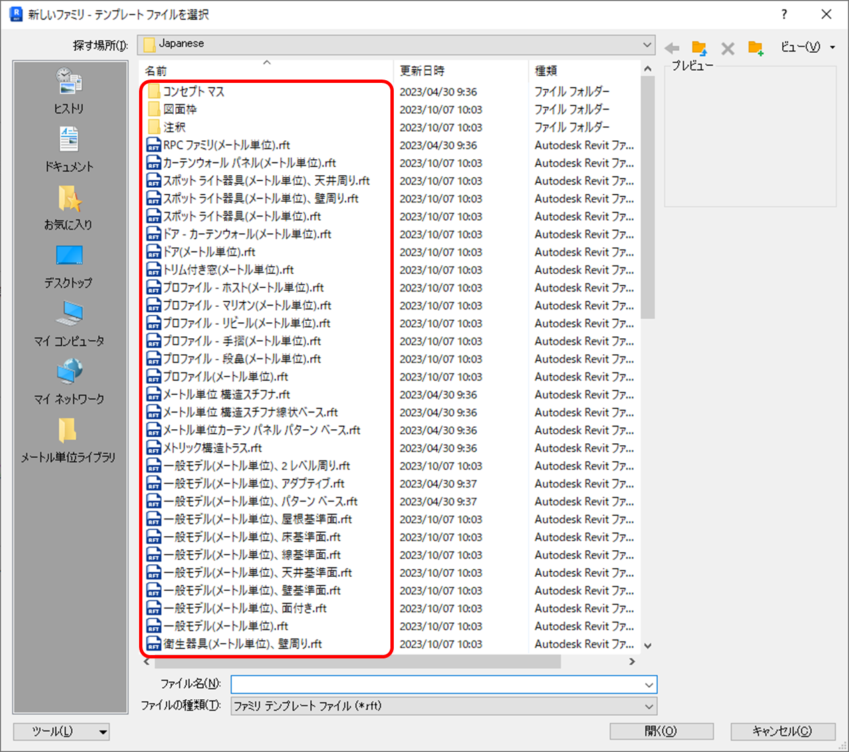This screenshot has width=849, height=752.
Task: Click the help question mark button
Action: [784, 14]
